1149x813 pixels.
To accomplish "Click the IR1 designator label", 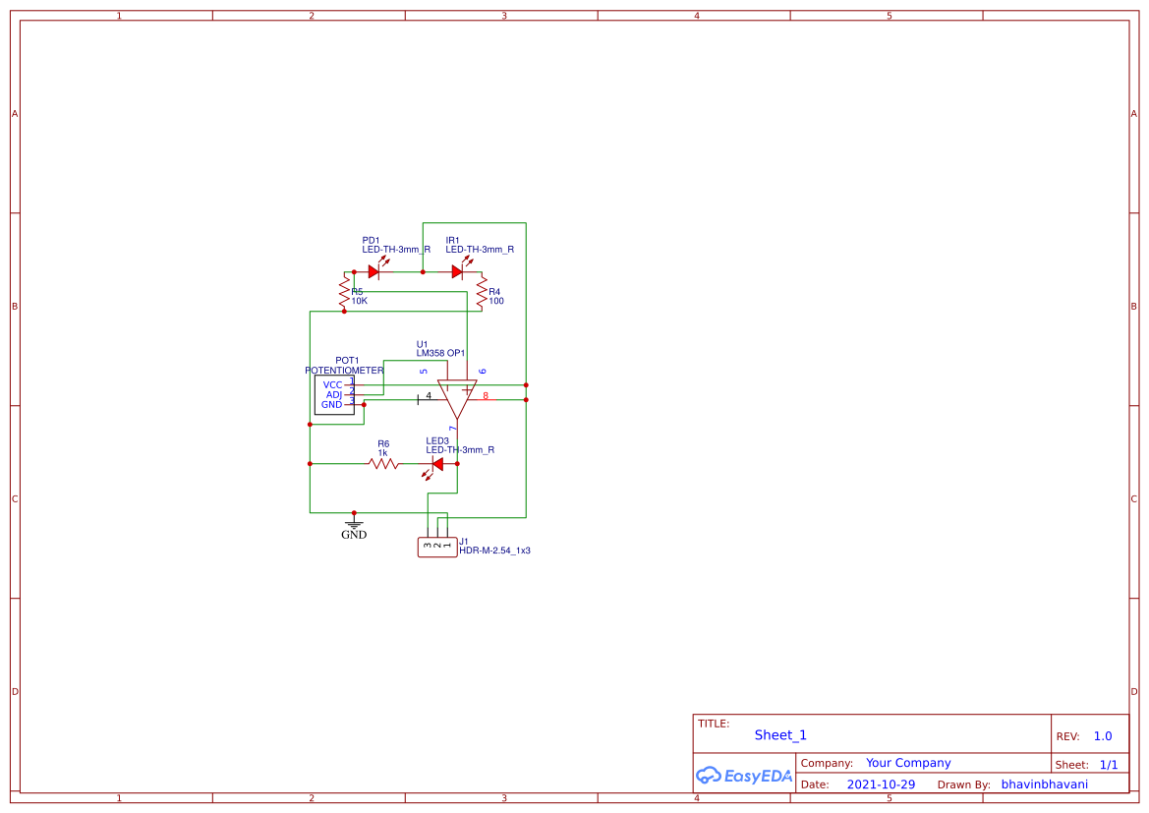I will coord(453,241).
